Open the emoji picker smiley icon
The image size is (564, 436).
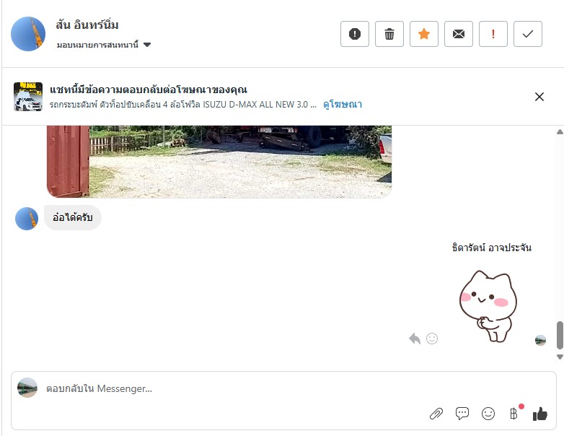coord(488,414)
